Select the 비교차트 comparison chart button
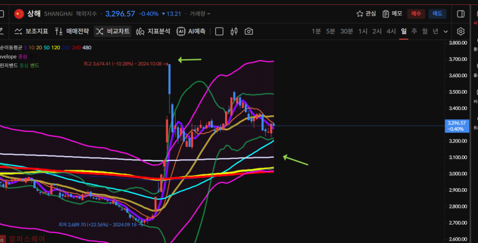 113,31
